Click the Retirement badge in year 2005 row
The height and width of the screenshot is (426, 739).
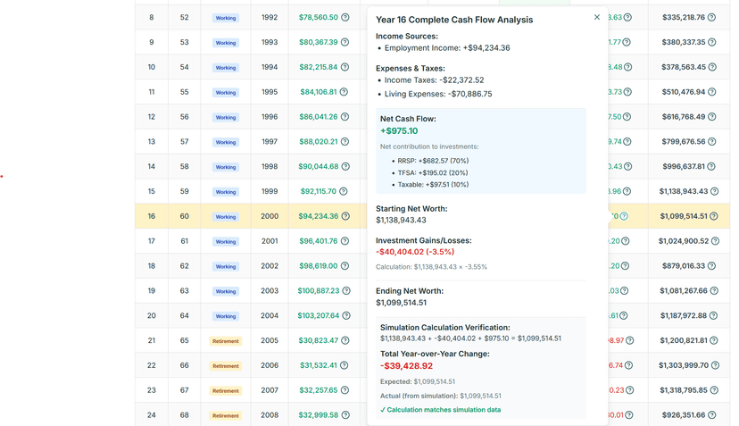(x=225, y=340)
